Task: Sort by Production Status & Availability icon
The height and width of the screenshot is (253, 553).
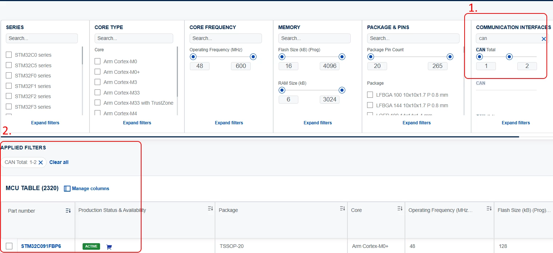Action: [210, 208]
